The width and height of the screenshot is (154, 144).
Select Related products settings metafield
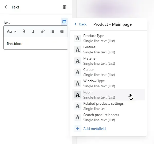(x=108, y=106)
